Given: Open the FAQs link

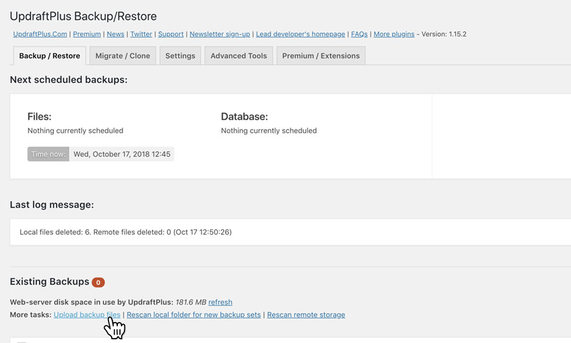Looking at the screenshot, I should click(360, 34).
